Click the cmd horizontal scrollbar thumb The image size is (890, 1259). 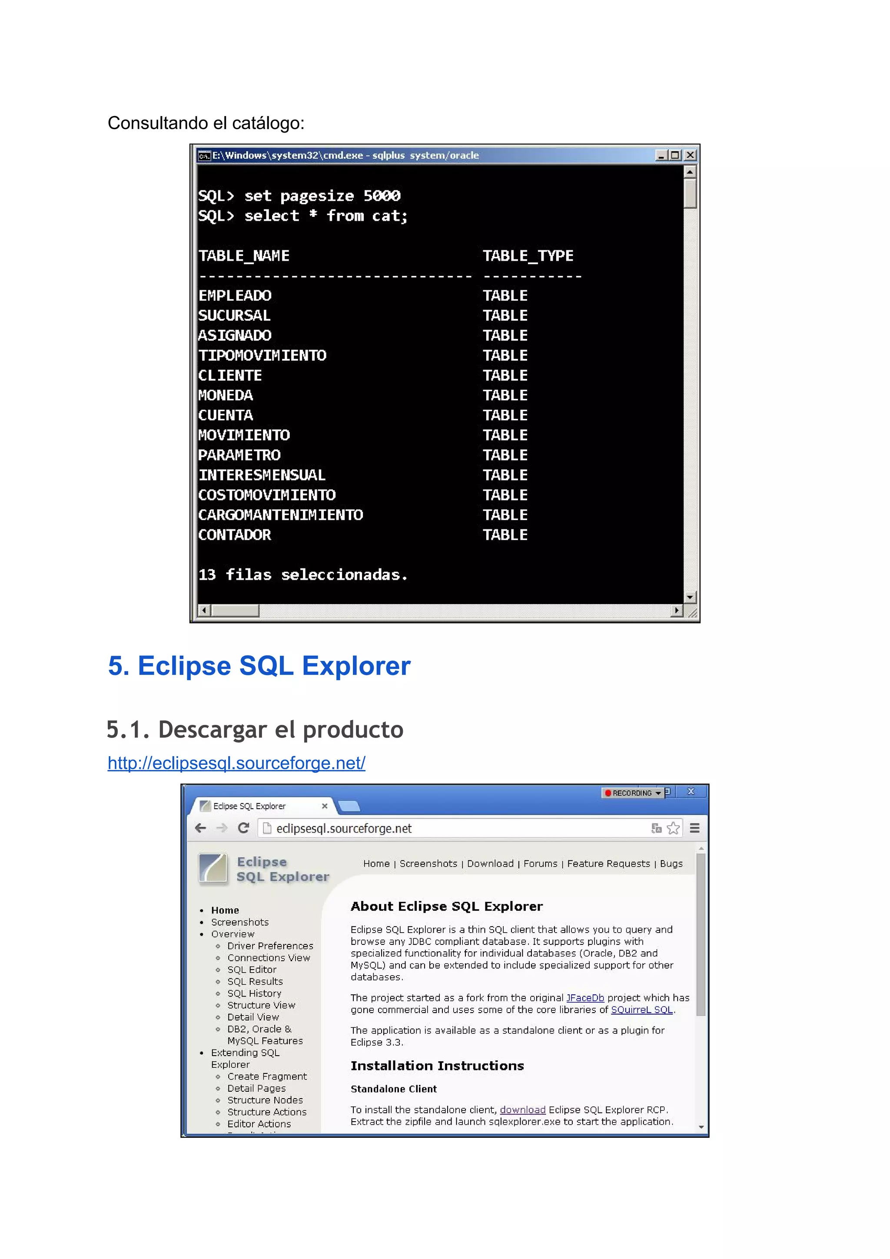(235, 610)
